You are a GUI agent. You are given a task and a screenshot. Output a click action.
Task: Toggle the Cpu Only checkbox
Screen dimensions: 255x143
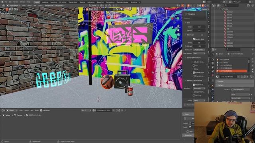(194, 95)
